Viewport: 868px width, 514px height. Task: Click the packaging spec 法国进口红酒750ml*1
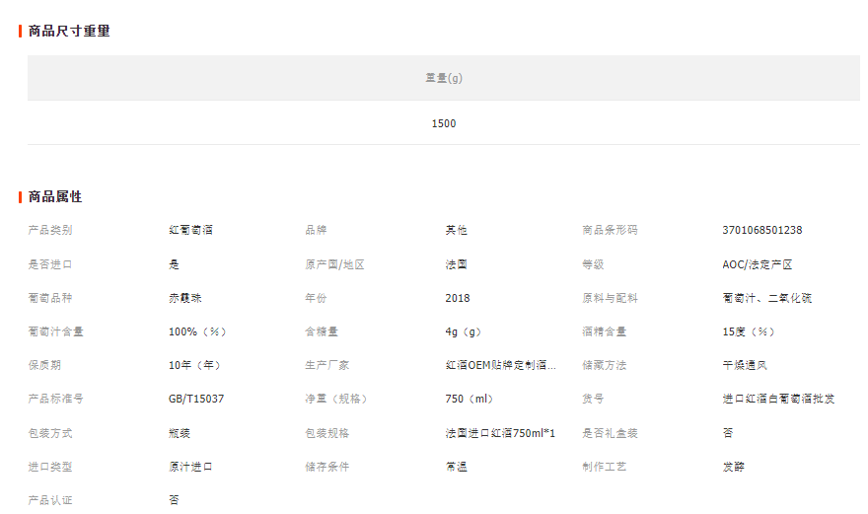pyautogui.click(x=500, y=433)
